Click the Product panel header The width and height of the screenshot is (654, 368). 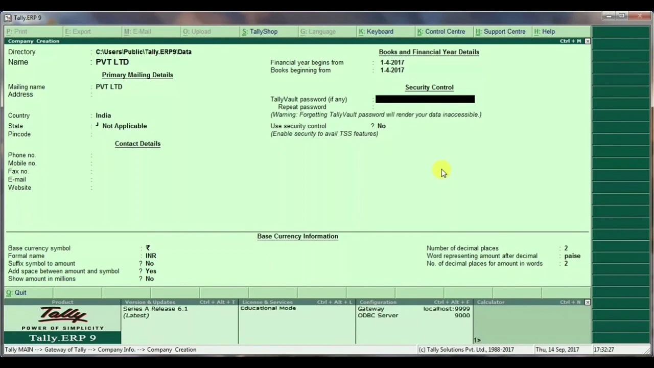point(62,302)
